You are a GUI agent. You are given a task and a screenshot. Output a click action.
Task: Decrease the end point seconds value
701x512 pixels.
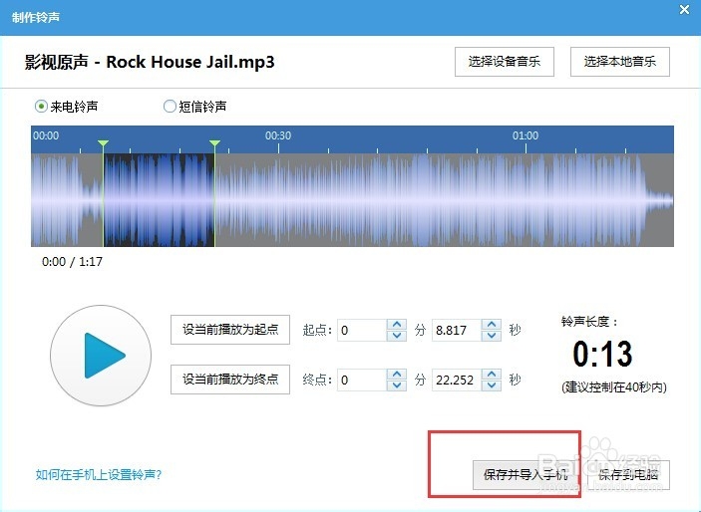pos(492,385)
